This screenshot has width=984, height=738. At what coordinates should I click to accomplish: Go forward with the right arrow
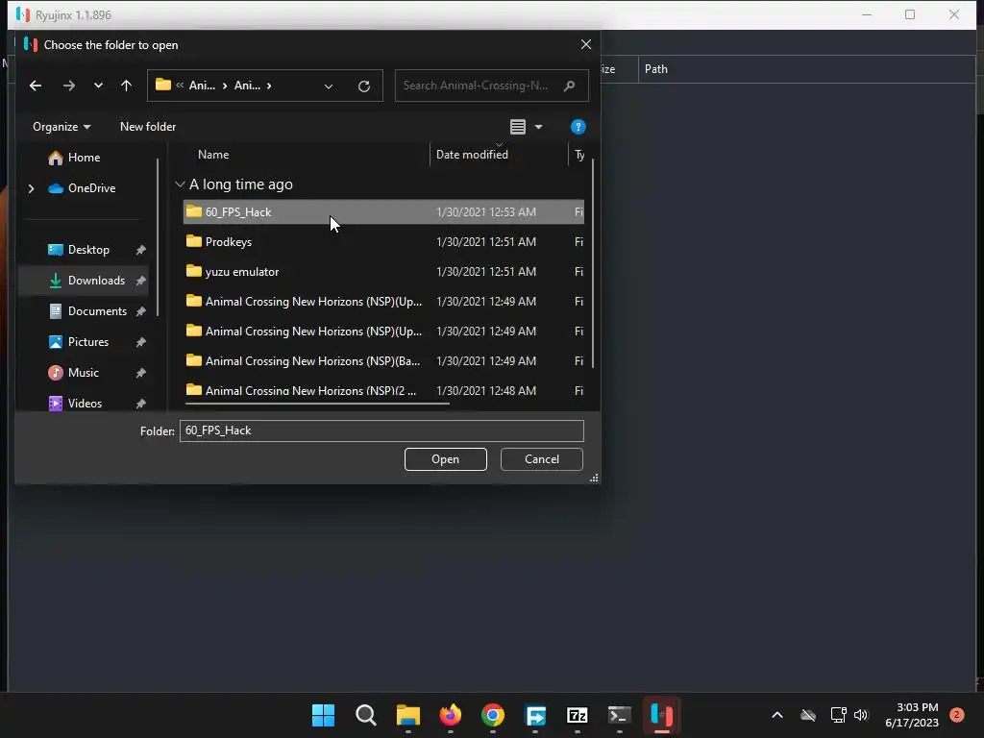[69, 86]
